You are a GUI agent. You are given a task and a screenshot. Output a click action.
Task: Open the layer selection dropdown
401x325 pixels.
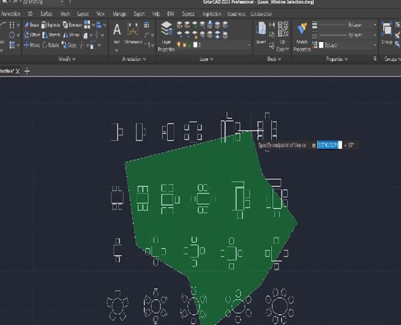coord(249,44)
